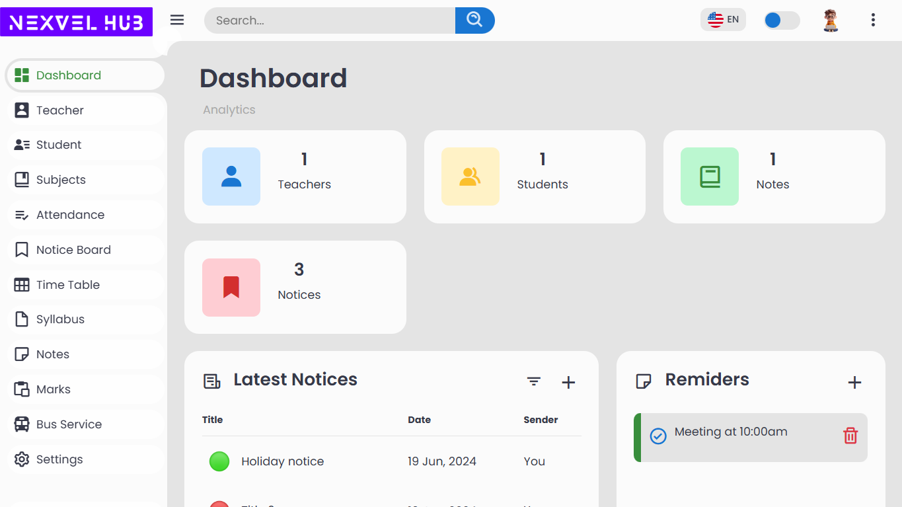Open the EN language selector
Viewport: 902px width, 507px height.
coord(723,20)
